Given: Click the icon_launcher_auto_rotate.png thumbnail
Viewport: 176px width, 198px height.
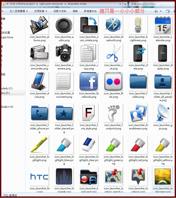Looking at the screenshot, I should click(89, 25).
